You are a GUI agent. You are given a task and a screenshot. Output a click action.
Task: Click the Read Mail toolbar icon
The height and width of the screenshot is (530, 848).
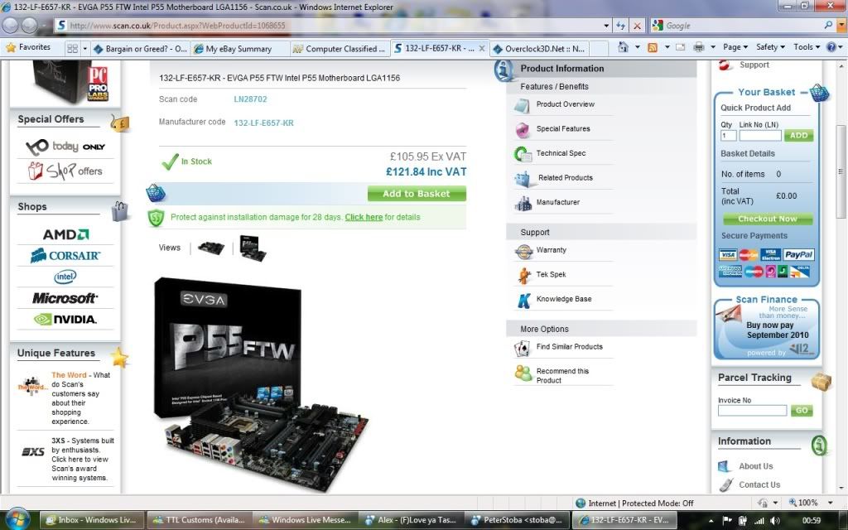681,47
